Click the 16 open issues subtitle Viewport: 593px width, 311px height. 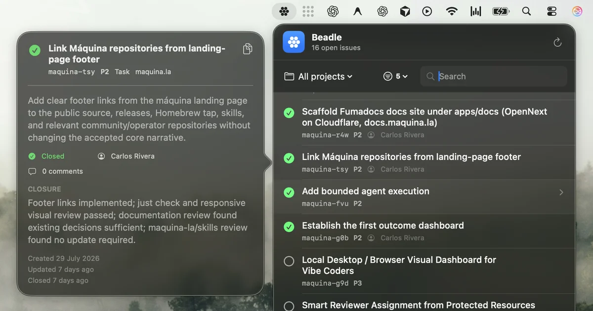(x=336, y=48)
